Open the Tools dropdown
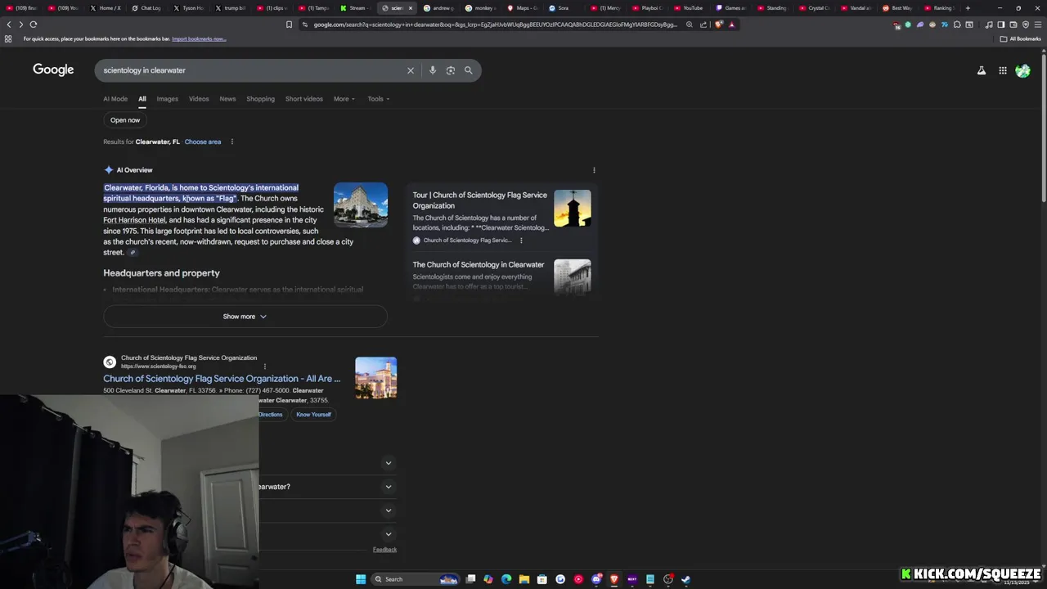This screenshot has height=589, width=1047. 379,99
